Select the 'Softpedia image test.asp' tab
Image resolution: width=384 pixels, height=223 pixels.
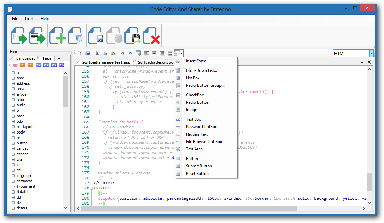tap(106, 62)
